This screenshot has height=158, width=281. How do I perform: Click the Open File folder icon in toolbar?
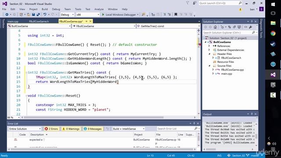(29, 14)
